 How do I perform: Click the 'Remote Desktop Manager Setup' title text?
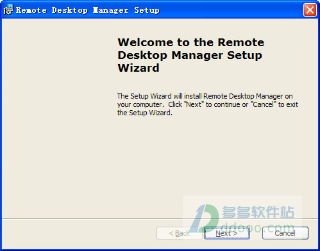(88, 10)
